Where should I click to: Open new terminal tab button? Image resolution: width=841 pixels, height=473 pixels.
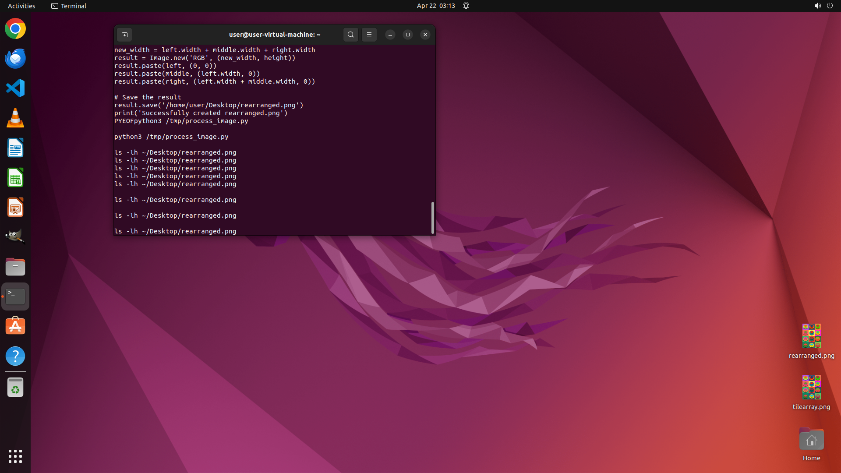coord(124,35)
